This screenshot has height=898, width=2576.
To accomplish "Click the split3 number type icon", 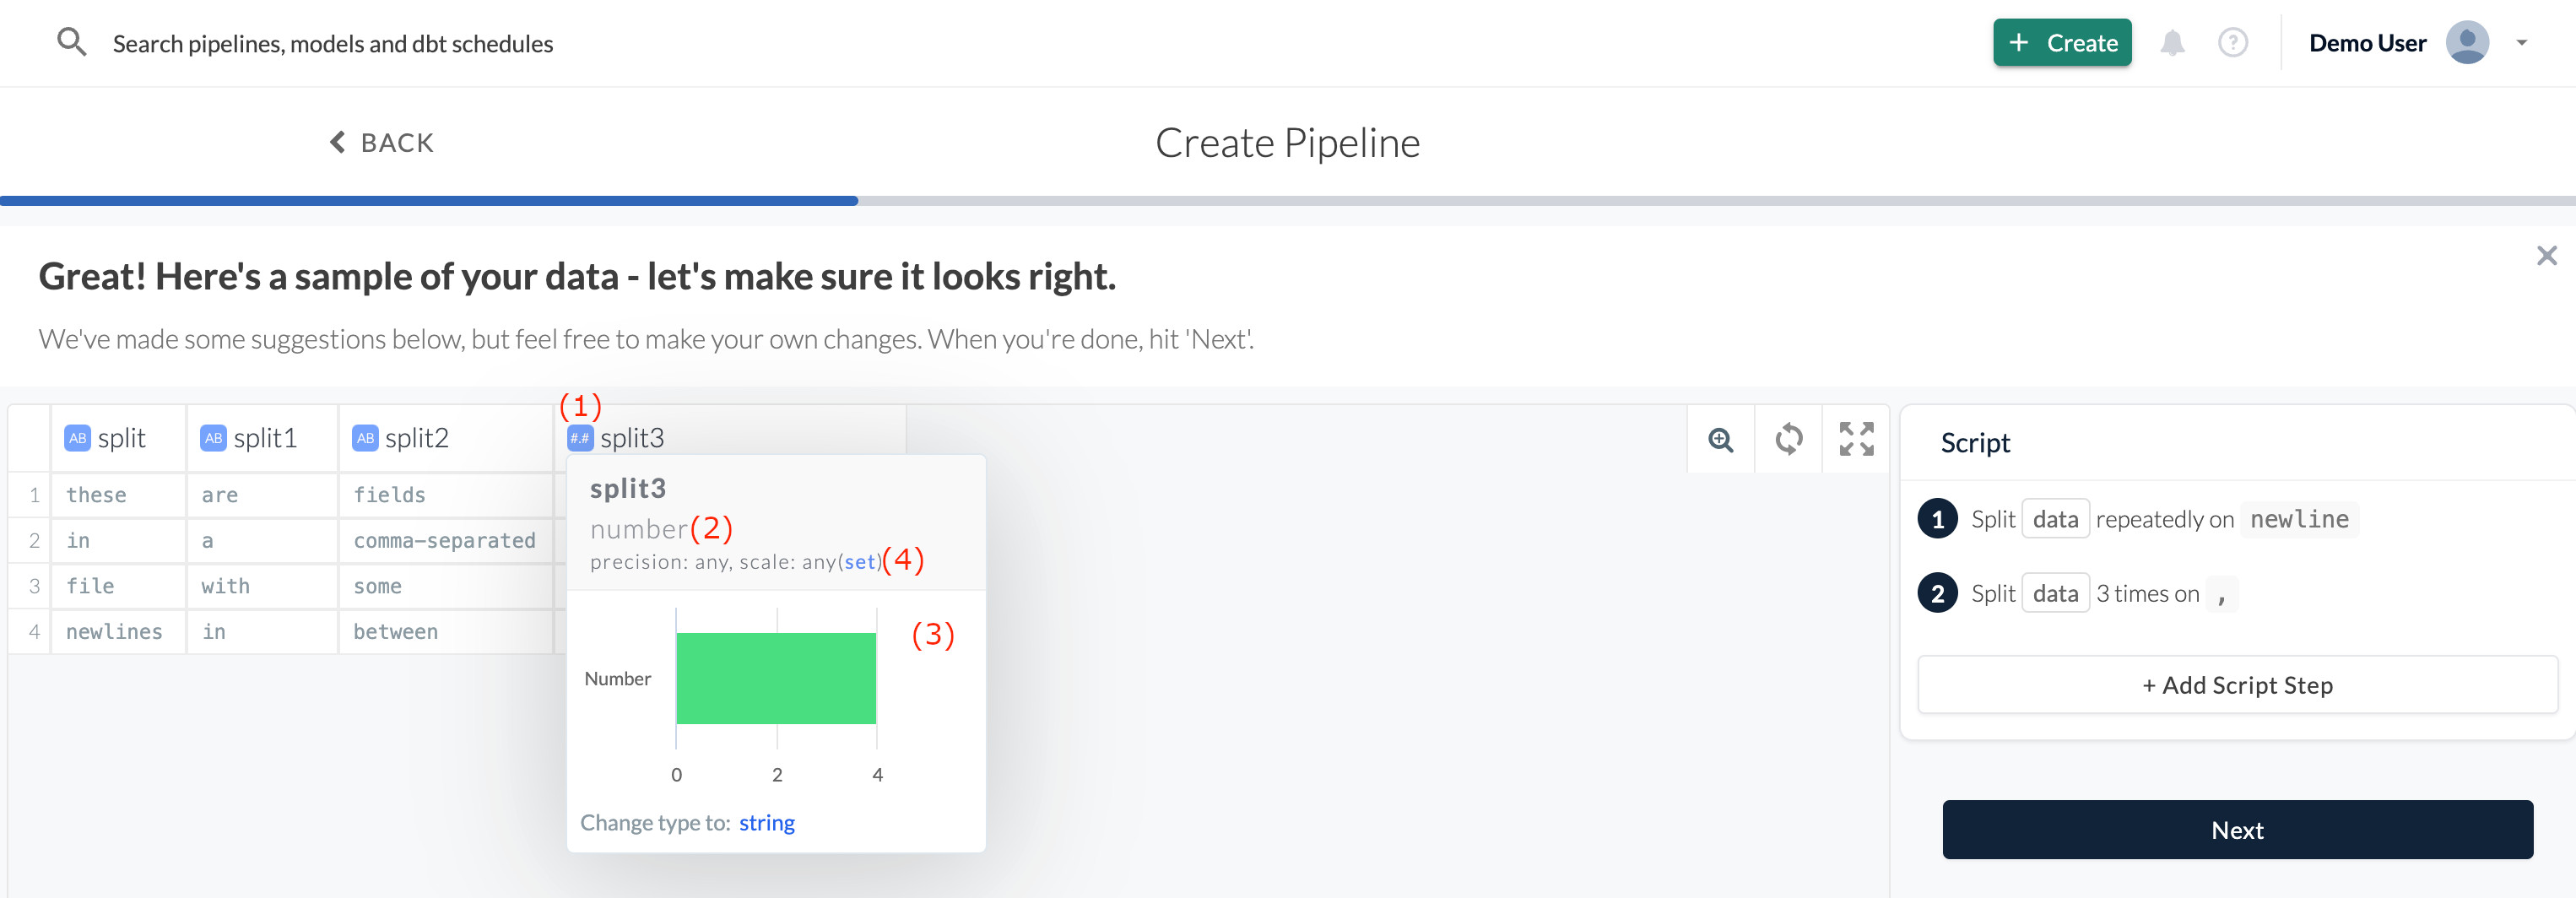I will (x=580, y=438).
